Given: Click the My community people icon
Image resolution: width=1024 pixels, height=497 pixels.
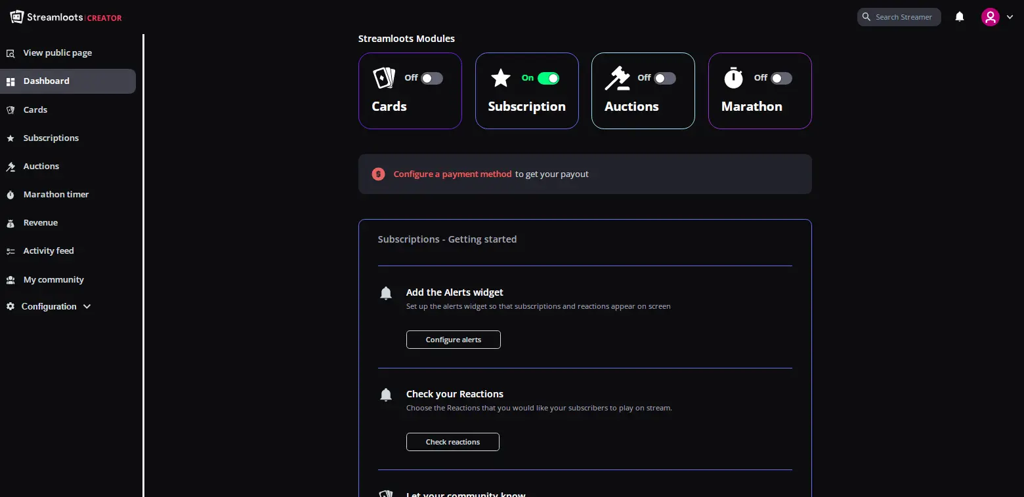Looking at the screenshot, I should 11,280.
